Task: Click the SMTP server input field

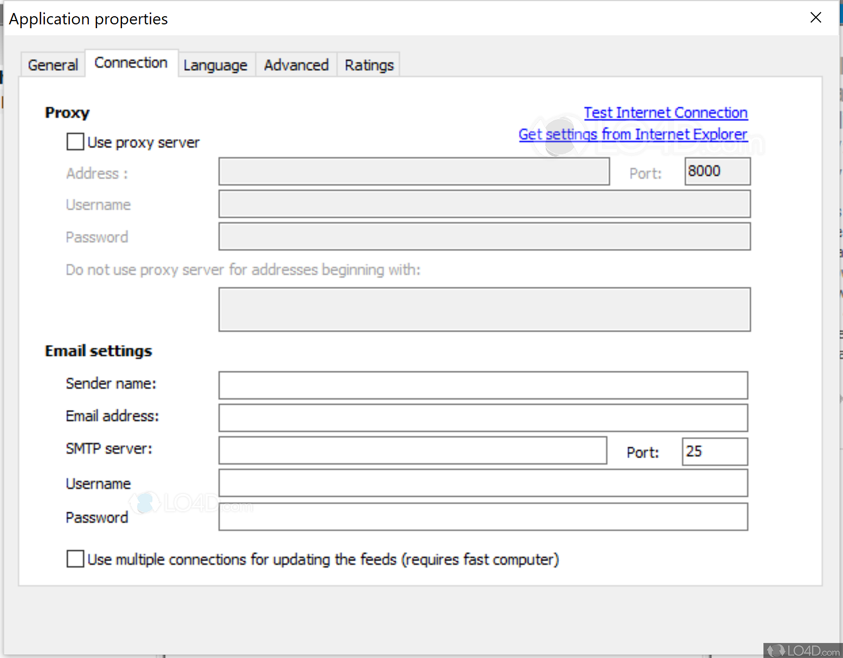Action: (412, 451)
